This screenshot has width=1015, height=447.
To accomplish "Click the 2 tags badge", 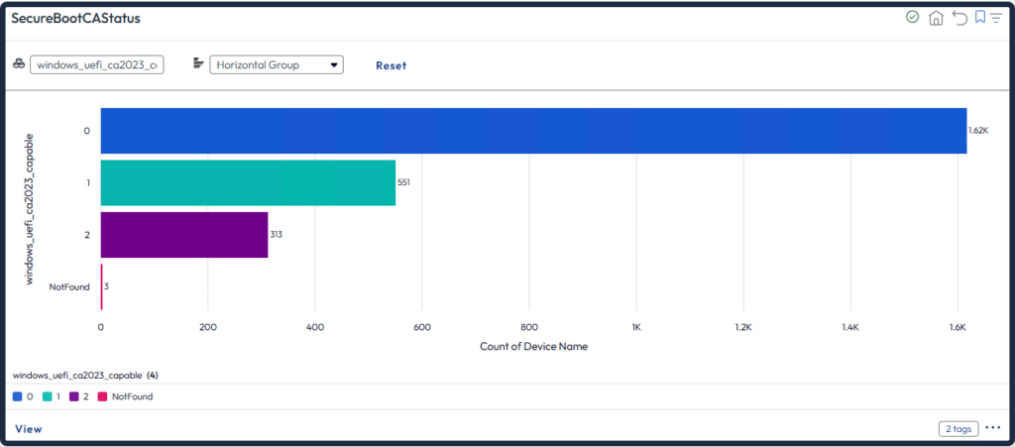I will (x=959, y=429).
